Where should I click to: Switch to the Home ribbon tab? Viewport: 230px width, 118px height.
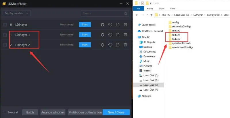[150, 9]
